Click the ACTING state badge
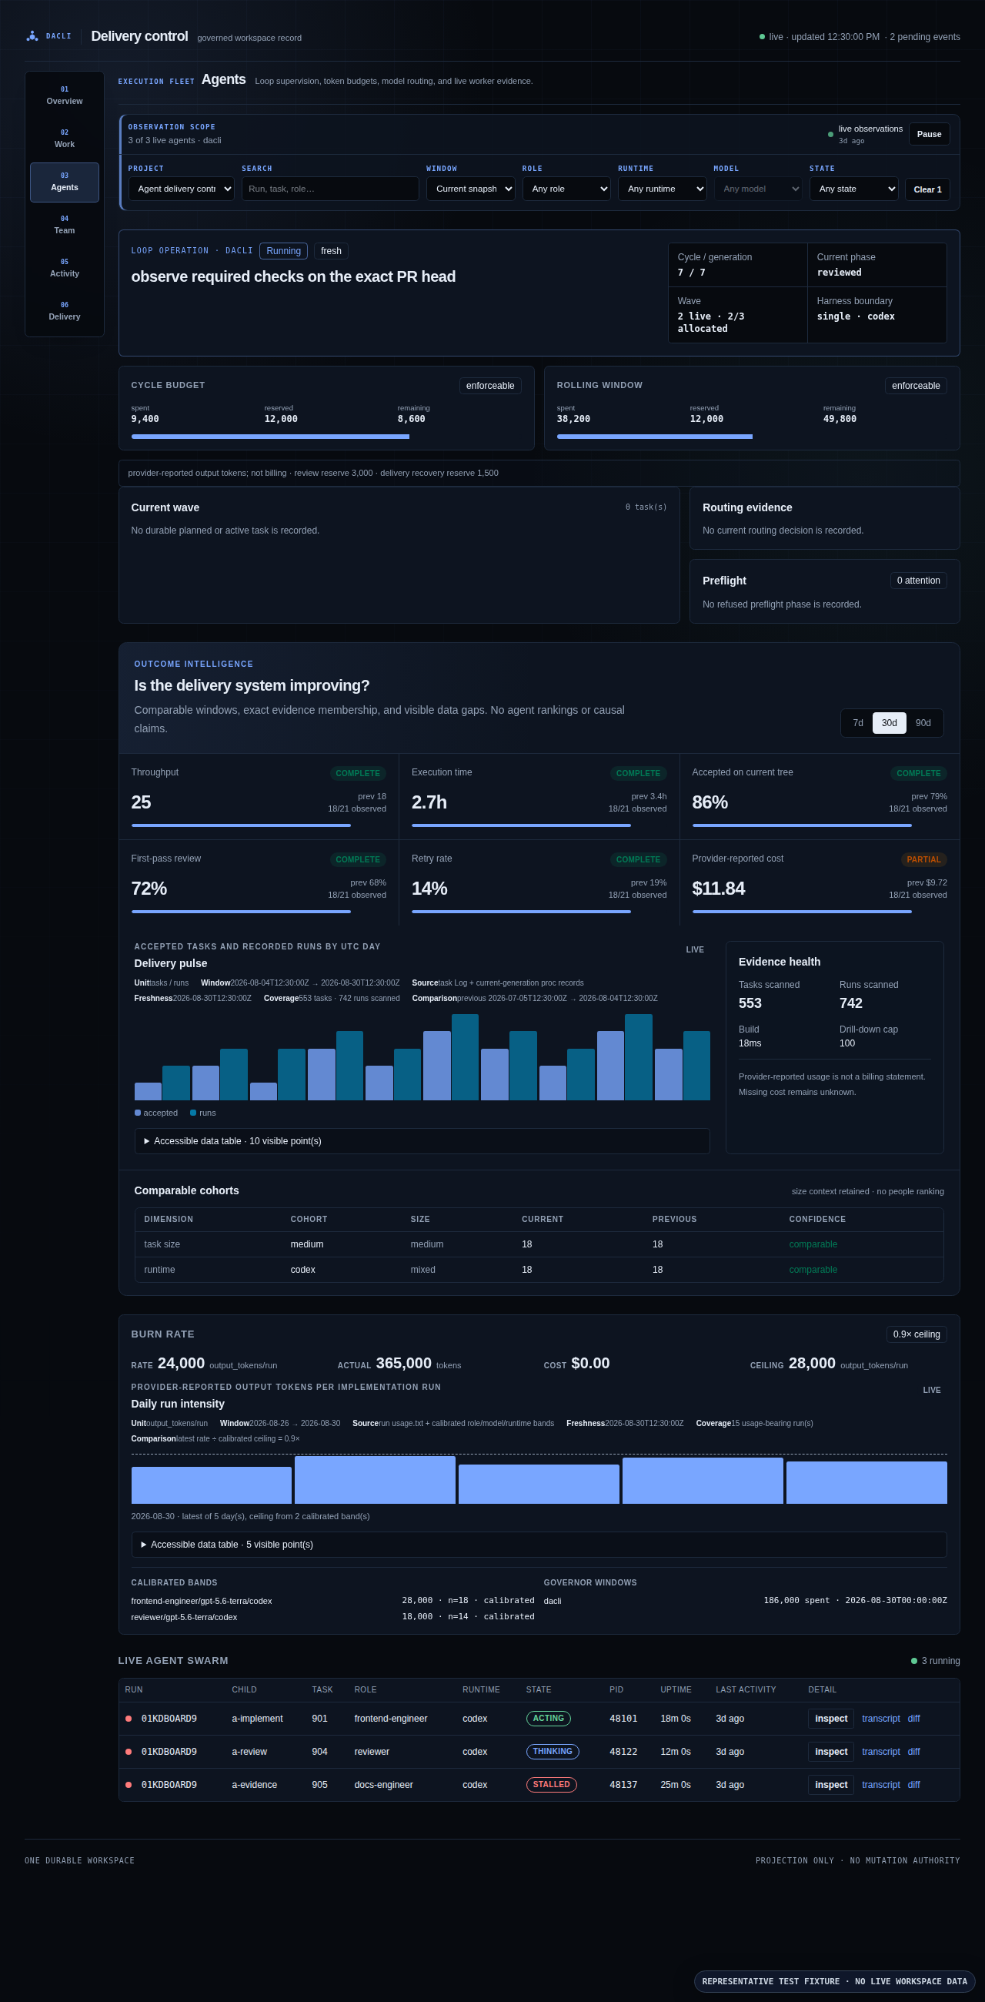 point(549,1719)
